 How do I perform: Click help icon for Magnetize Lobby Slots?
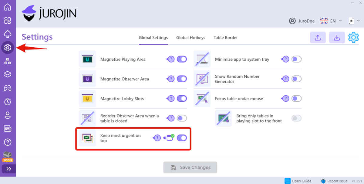(171, 99)
